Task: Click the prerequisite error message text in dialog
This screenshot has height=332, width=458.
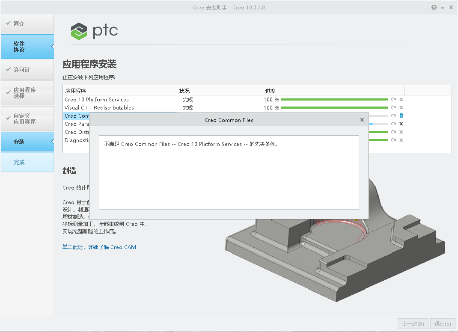Action: click(x=191, y=144)
